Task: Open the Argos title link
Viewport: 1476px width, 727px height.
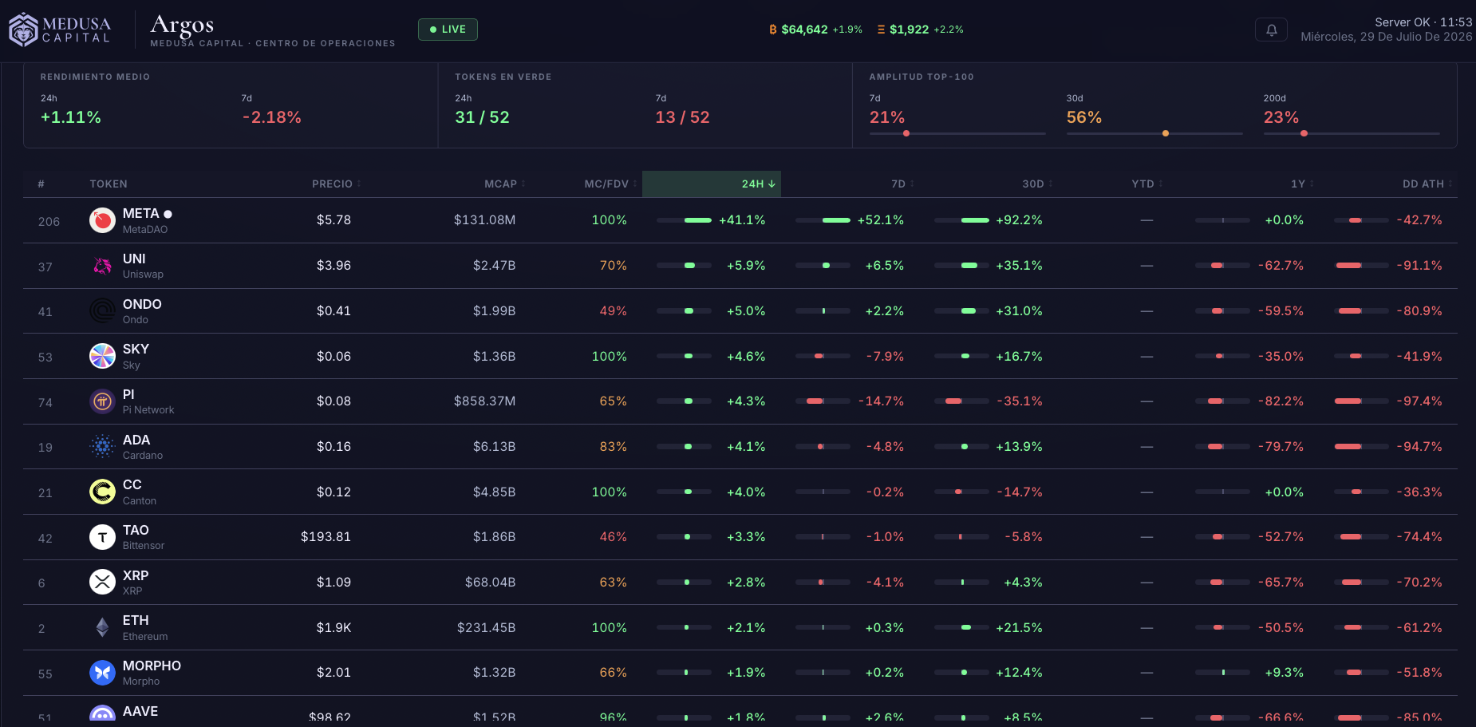Action: 182,25
